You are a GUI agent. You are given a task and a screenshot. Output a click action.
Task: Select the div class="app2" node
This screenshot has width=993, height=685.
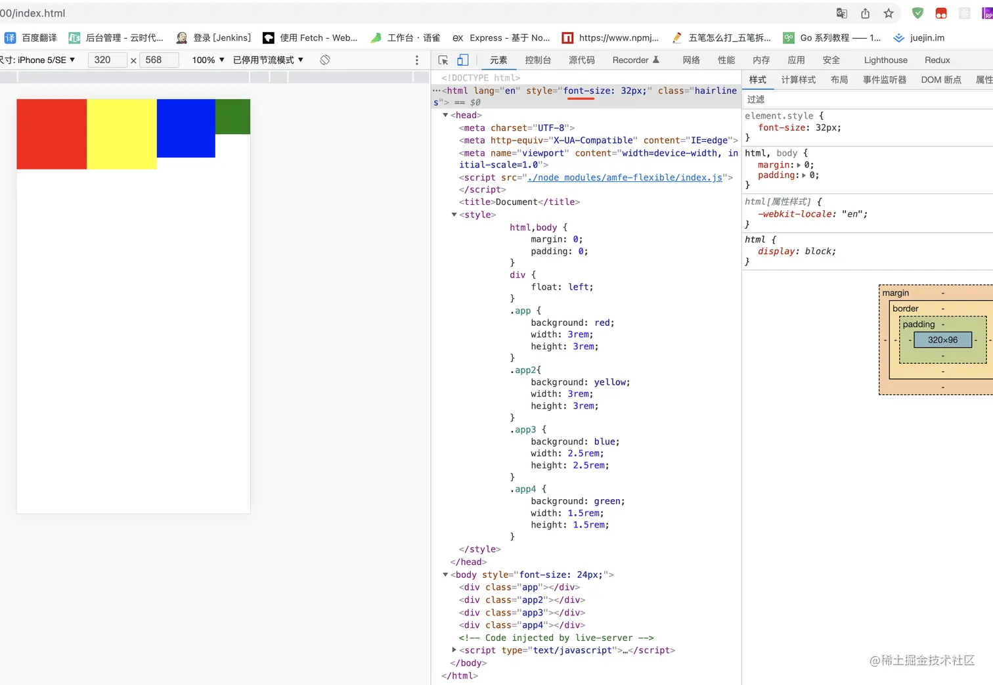[522, 600]
